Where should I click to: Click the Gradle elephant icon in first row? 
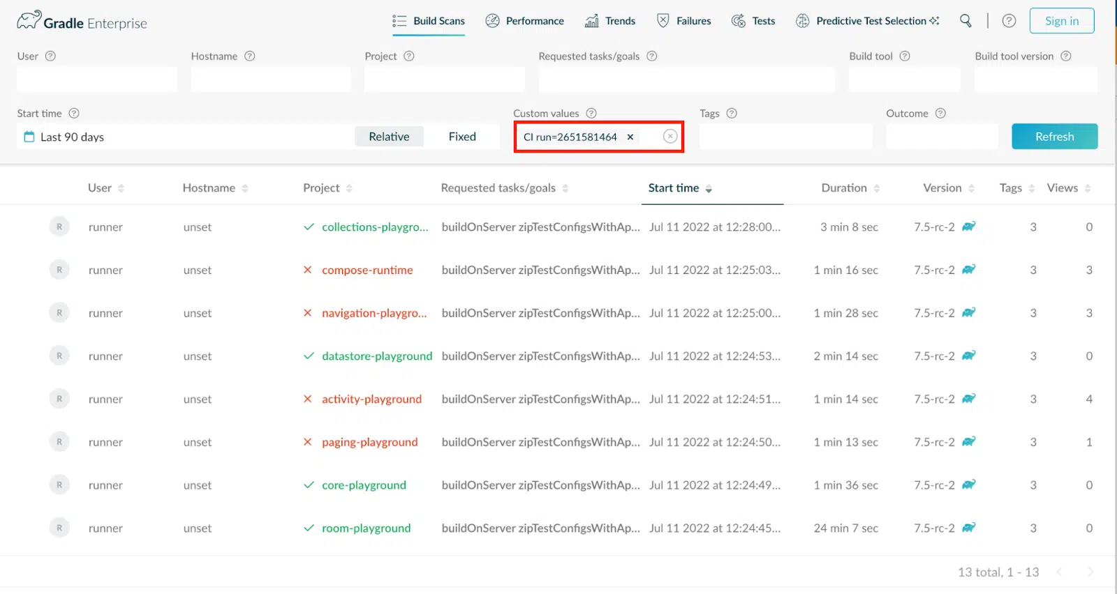pos(969,227)
